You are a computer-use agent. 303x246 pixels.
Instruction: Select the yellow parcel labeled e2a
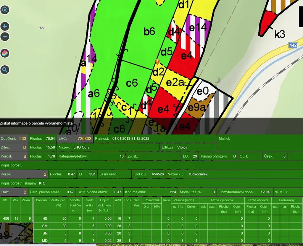pos(175,83)
